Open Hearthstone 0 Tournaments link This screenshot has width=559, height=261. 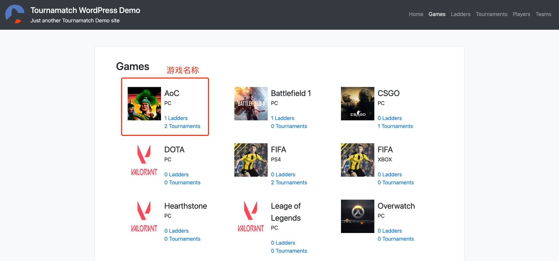[182, 239]
